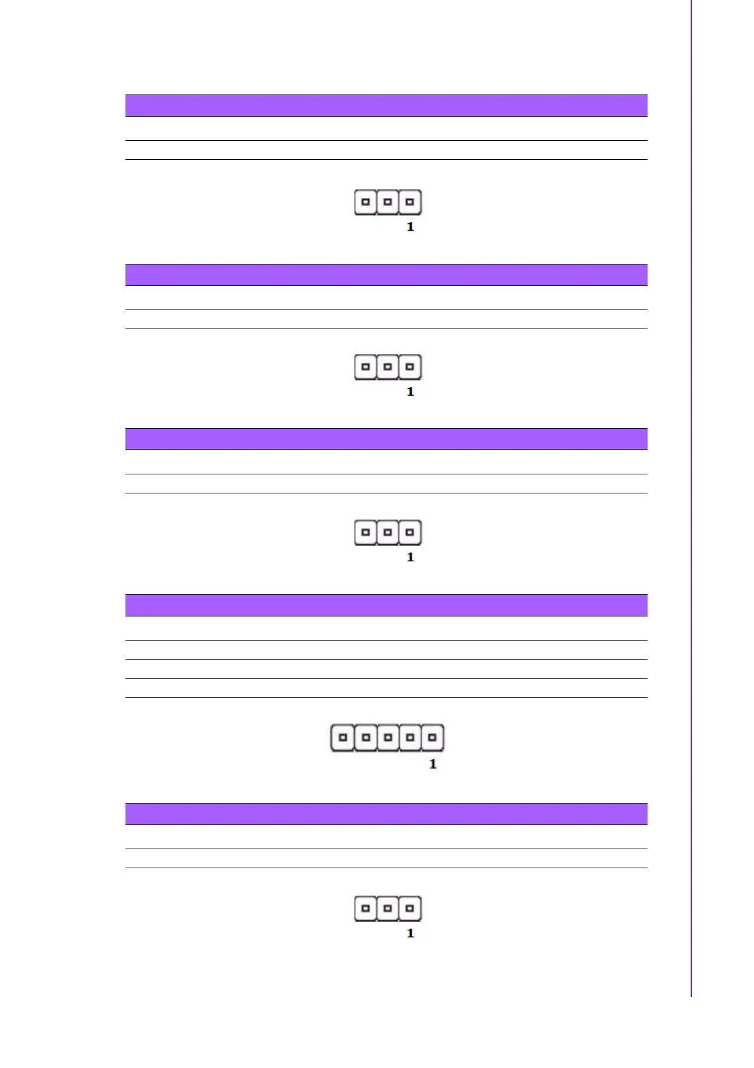Click leftmost pin of the topmost jumper
Screen dimensions: 754x1068
(x=366, y=202)
